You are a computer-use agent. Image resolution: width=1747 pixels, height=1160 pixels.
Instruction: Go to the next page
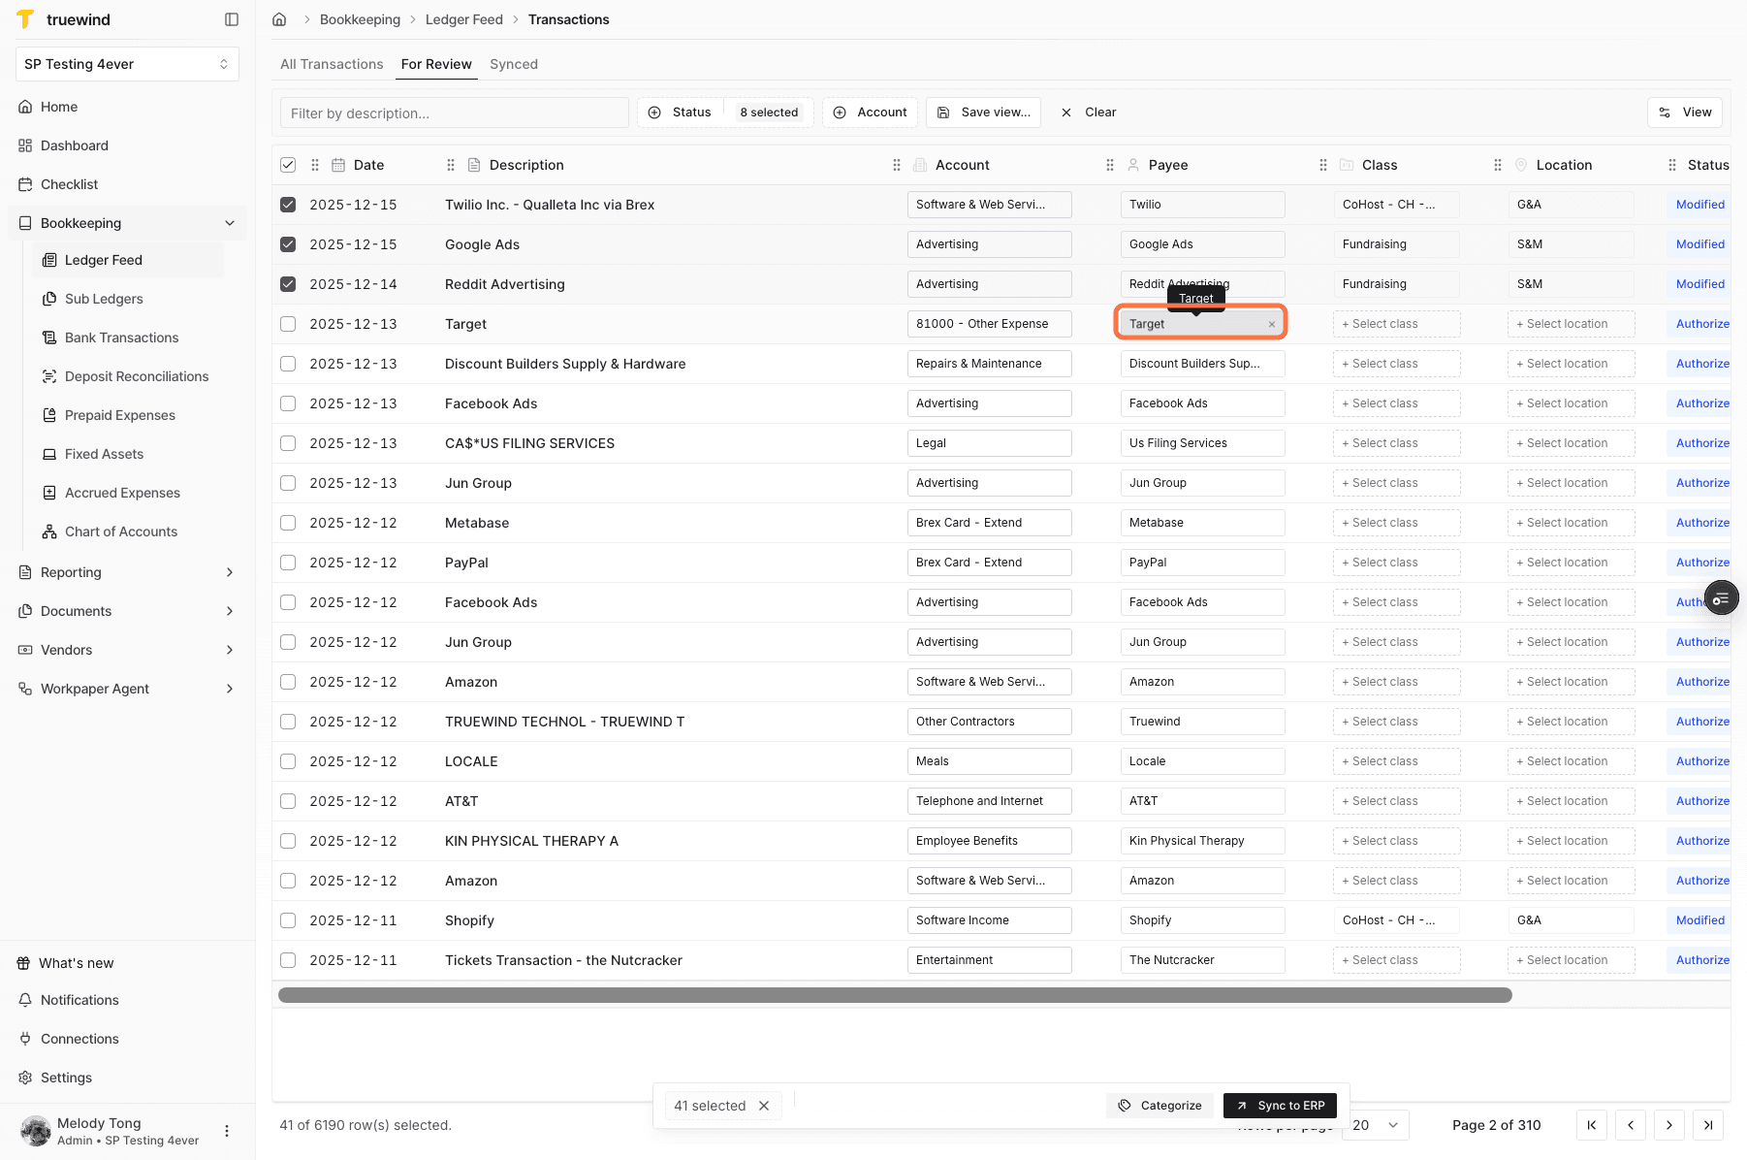click(x=1669, y=1125)
